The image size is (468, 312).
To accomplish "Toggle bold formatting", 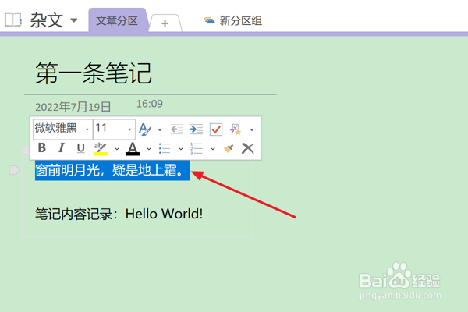I will (42, 147).
